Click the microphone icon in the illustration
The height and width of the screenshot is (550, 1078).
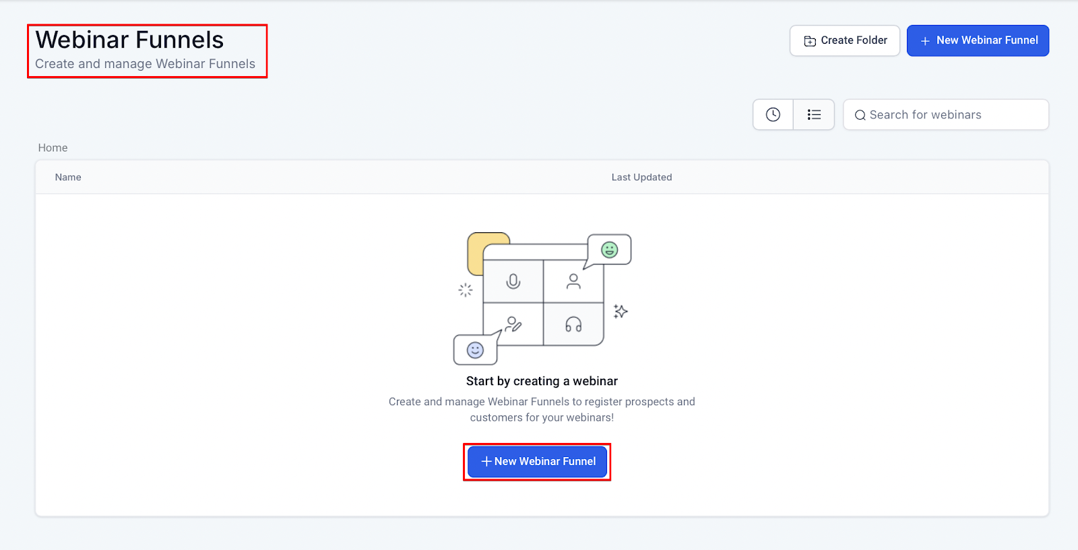coord(513,281)
